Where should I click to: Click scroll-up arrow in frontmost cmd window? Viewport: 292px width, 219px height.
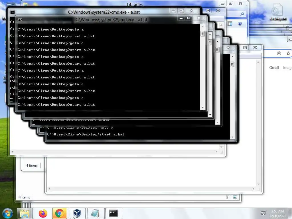203,27
